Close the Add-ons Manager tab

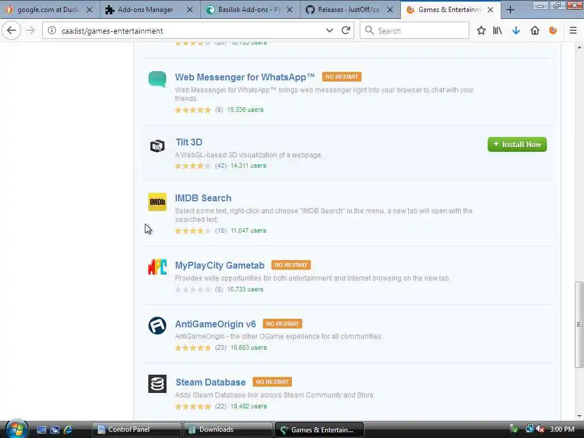189,10
